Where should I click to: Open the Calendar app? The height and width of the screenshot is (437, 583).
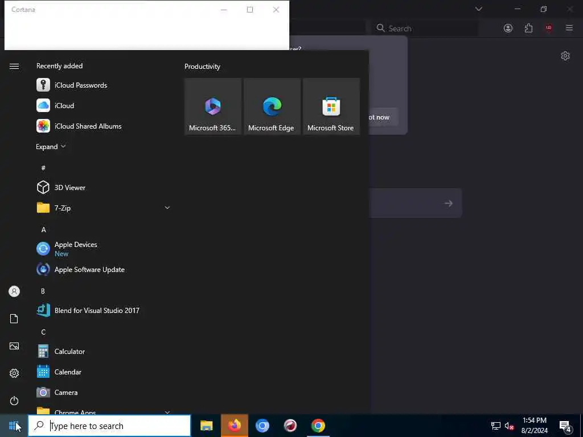point(104,372)
